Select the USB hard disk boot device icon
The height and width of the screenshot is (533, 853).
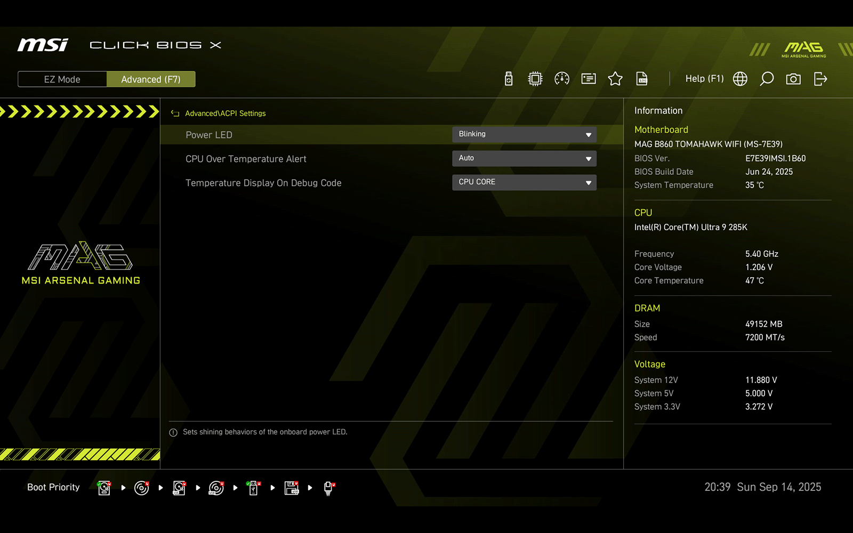click(179, 488)
